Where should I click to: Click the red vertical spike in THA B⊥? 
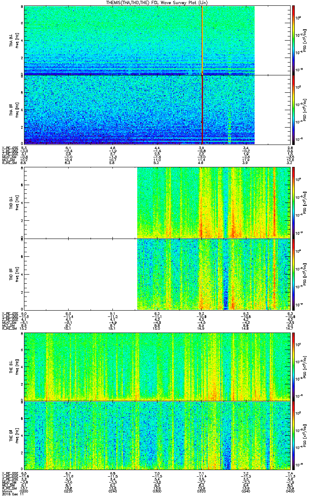(x=202, y=40)
